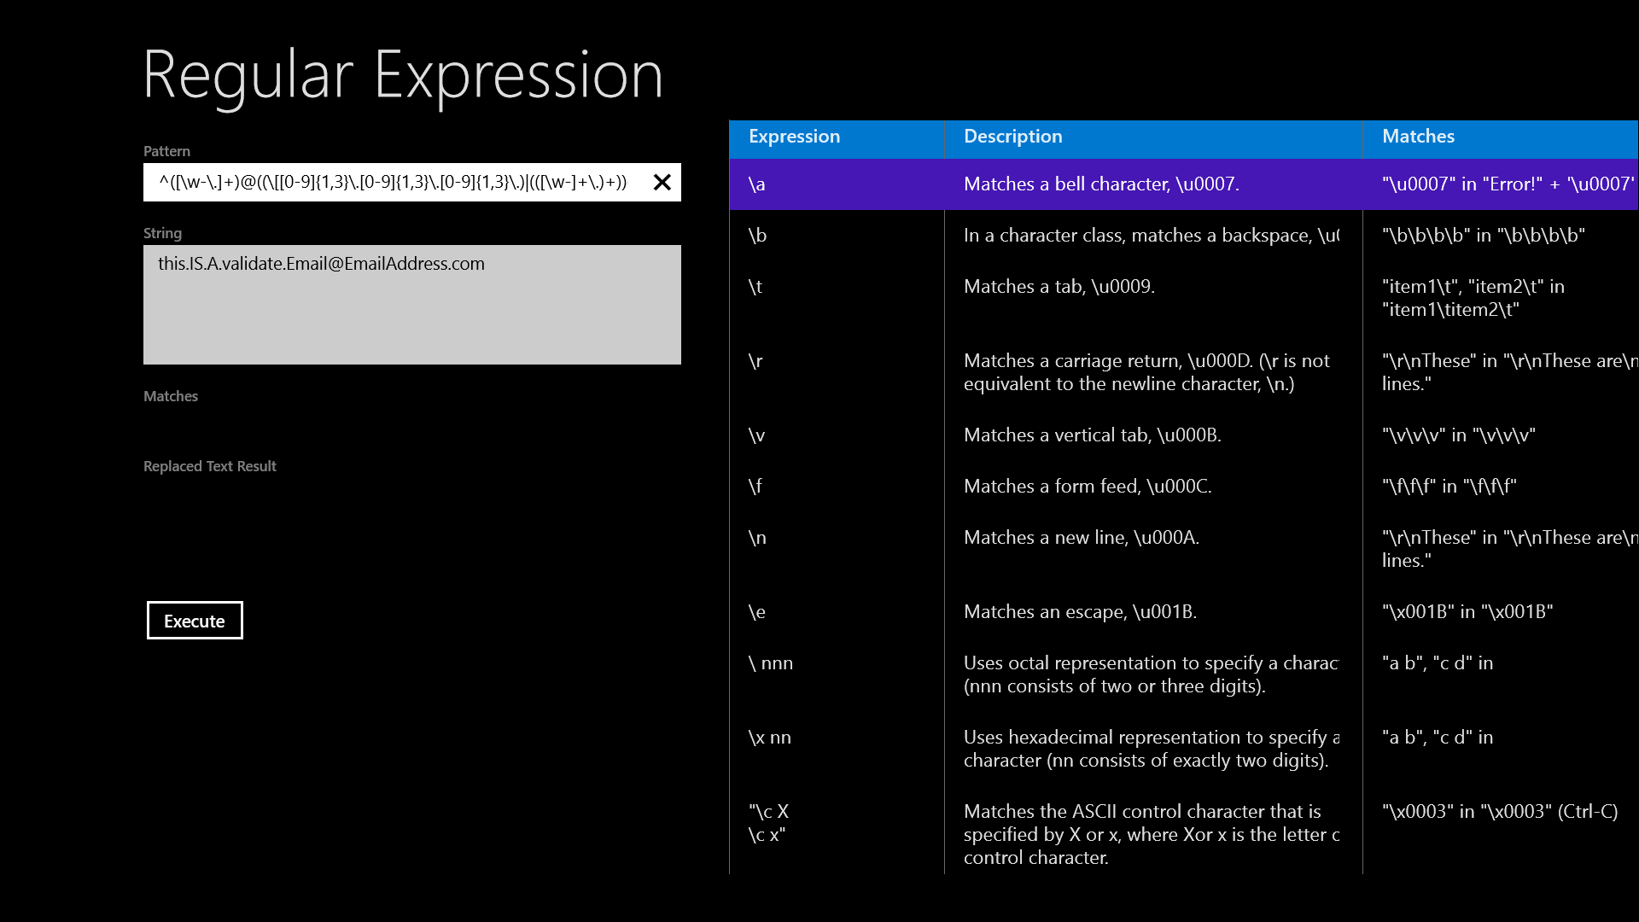The height and width of the screenshot is (922, 1639).
Task: Click the Execute button
Action: pyautogui.click(x=195, y=621)
